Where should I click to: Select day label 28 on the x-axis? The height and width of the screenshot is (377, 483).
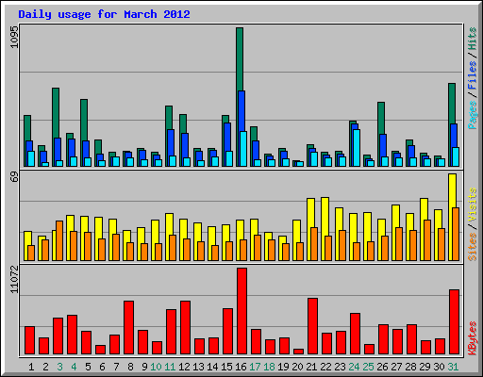pyautogui.click(x=410, y=367)
